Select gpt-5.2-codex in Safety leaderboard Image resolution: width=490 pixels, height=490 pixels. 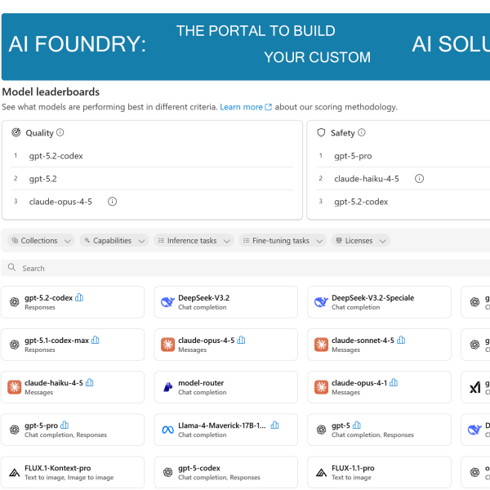tap(361, 202)
